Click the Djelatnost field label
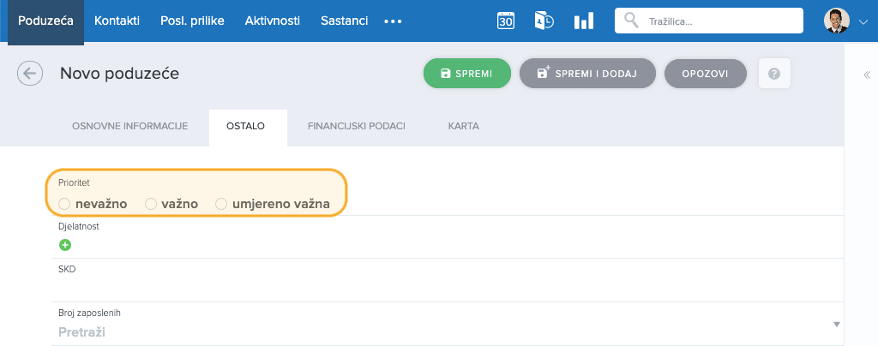This screenshot has height=346, width=878. pyautogui.click(x=78, y=226)
